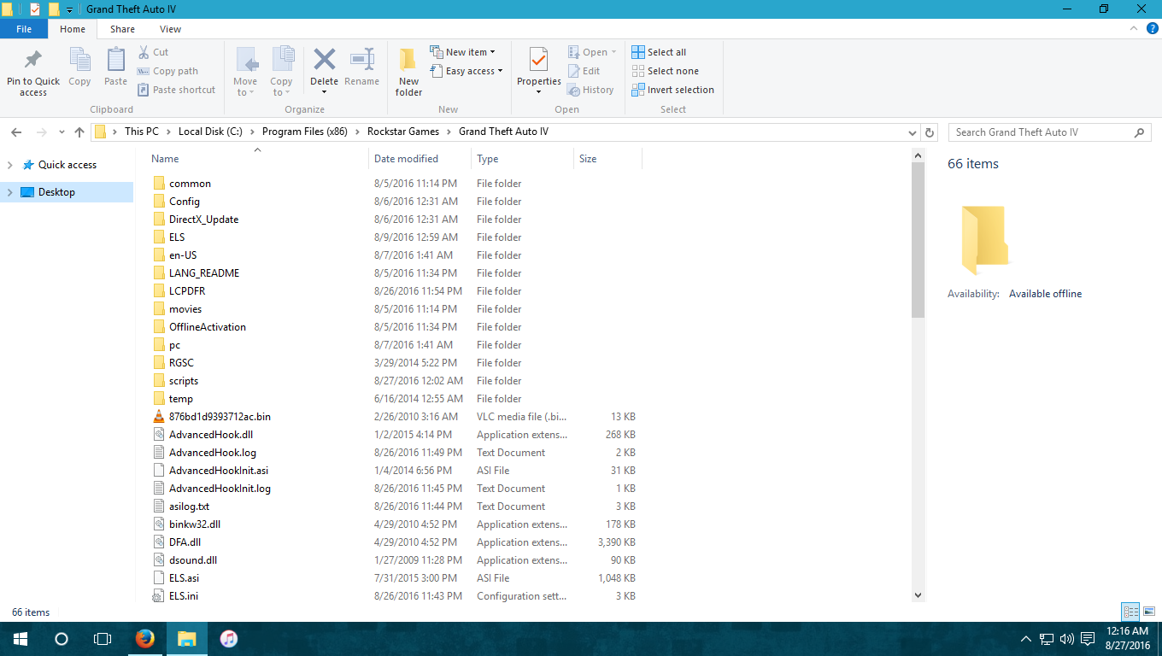Open the address bar history dropdown
The height and width of the screenshot is (656, 1162).
point(913,132)
